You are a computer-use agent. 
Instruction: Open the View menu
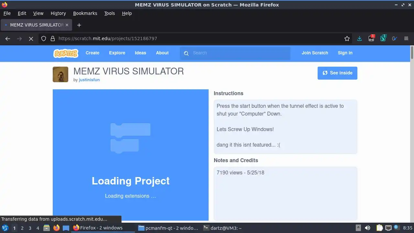point(38,13)
